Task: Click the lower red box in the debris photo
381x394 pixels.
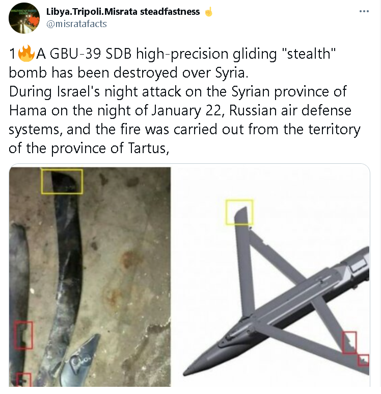Action: 23,380
